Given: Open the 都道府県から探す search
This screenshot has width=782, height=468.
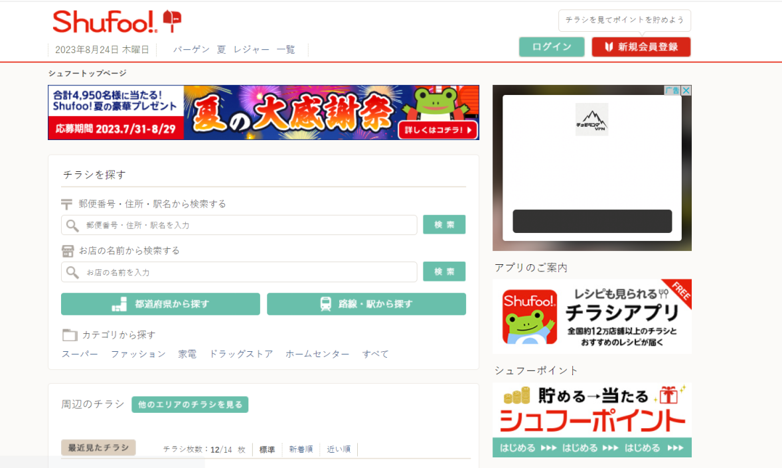Looking at the screenshot, I should 161,304.
